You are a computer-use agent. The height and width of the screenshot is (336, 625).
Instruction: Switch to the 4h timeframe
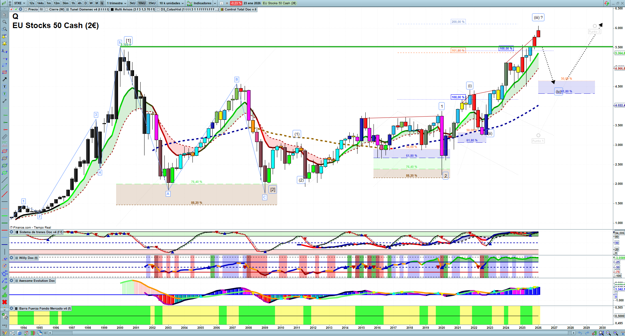(80, 3)
